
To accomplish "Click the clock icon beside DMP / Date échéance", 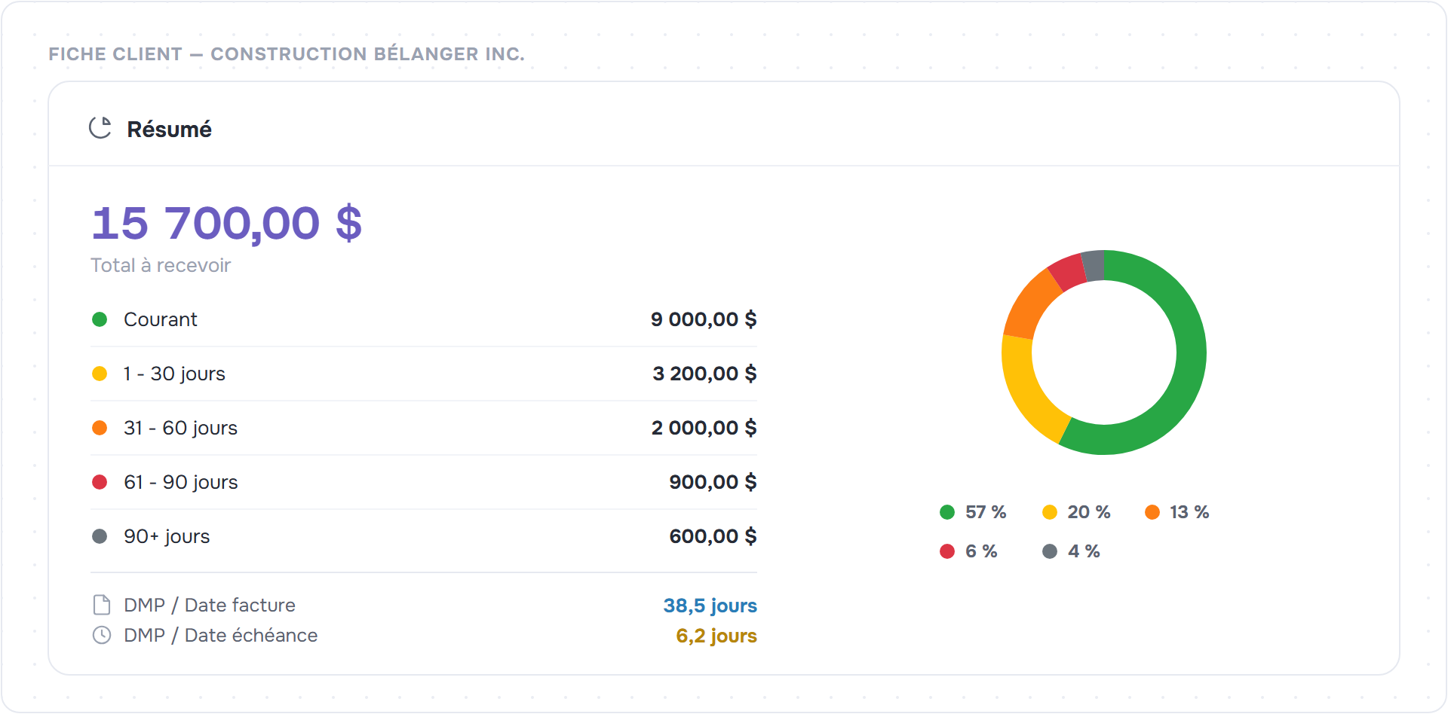I will (101, 635).
